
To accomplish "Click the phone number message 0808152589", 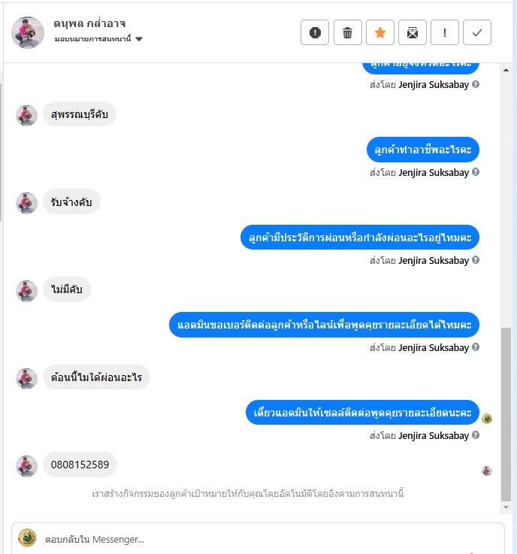I will pos(80,465).
